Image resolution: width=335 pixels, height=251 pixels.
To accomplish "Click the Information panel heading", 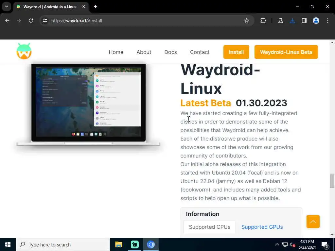I will (x=203, y=214).
